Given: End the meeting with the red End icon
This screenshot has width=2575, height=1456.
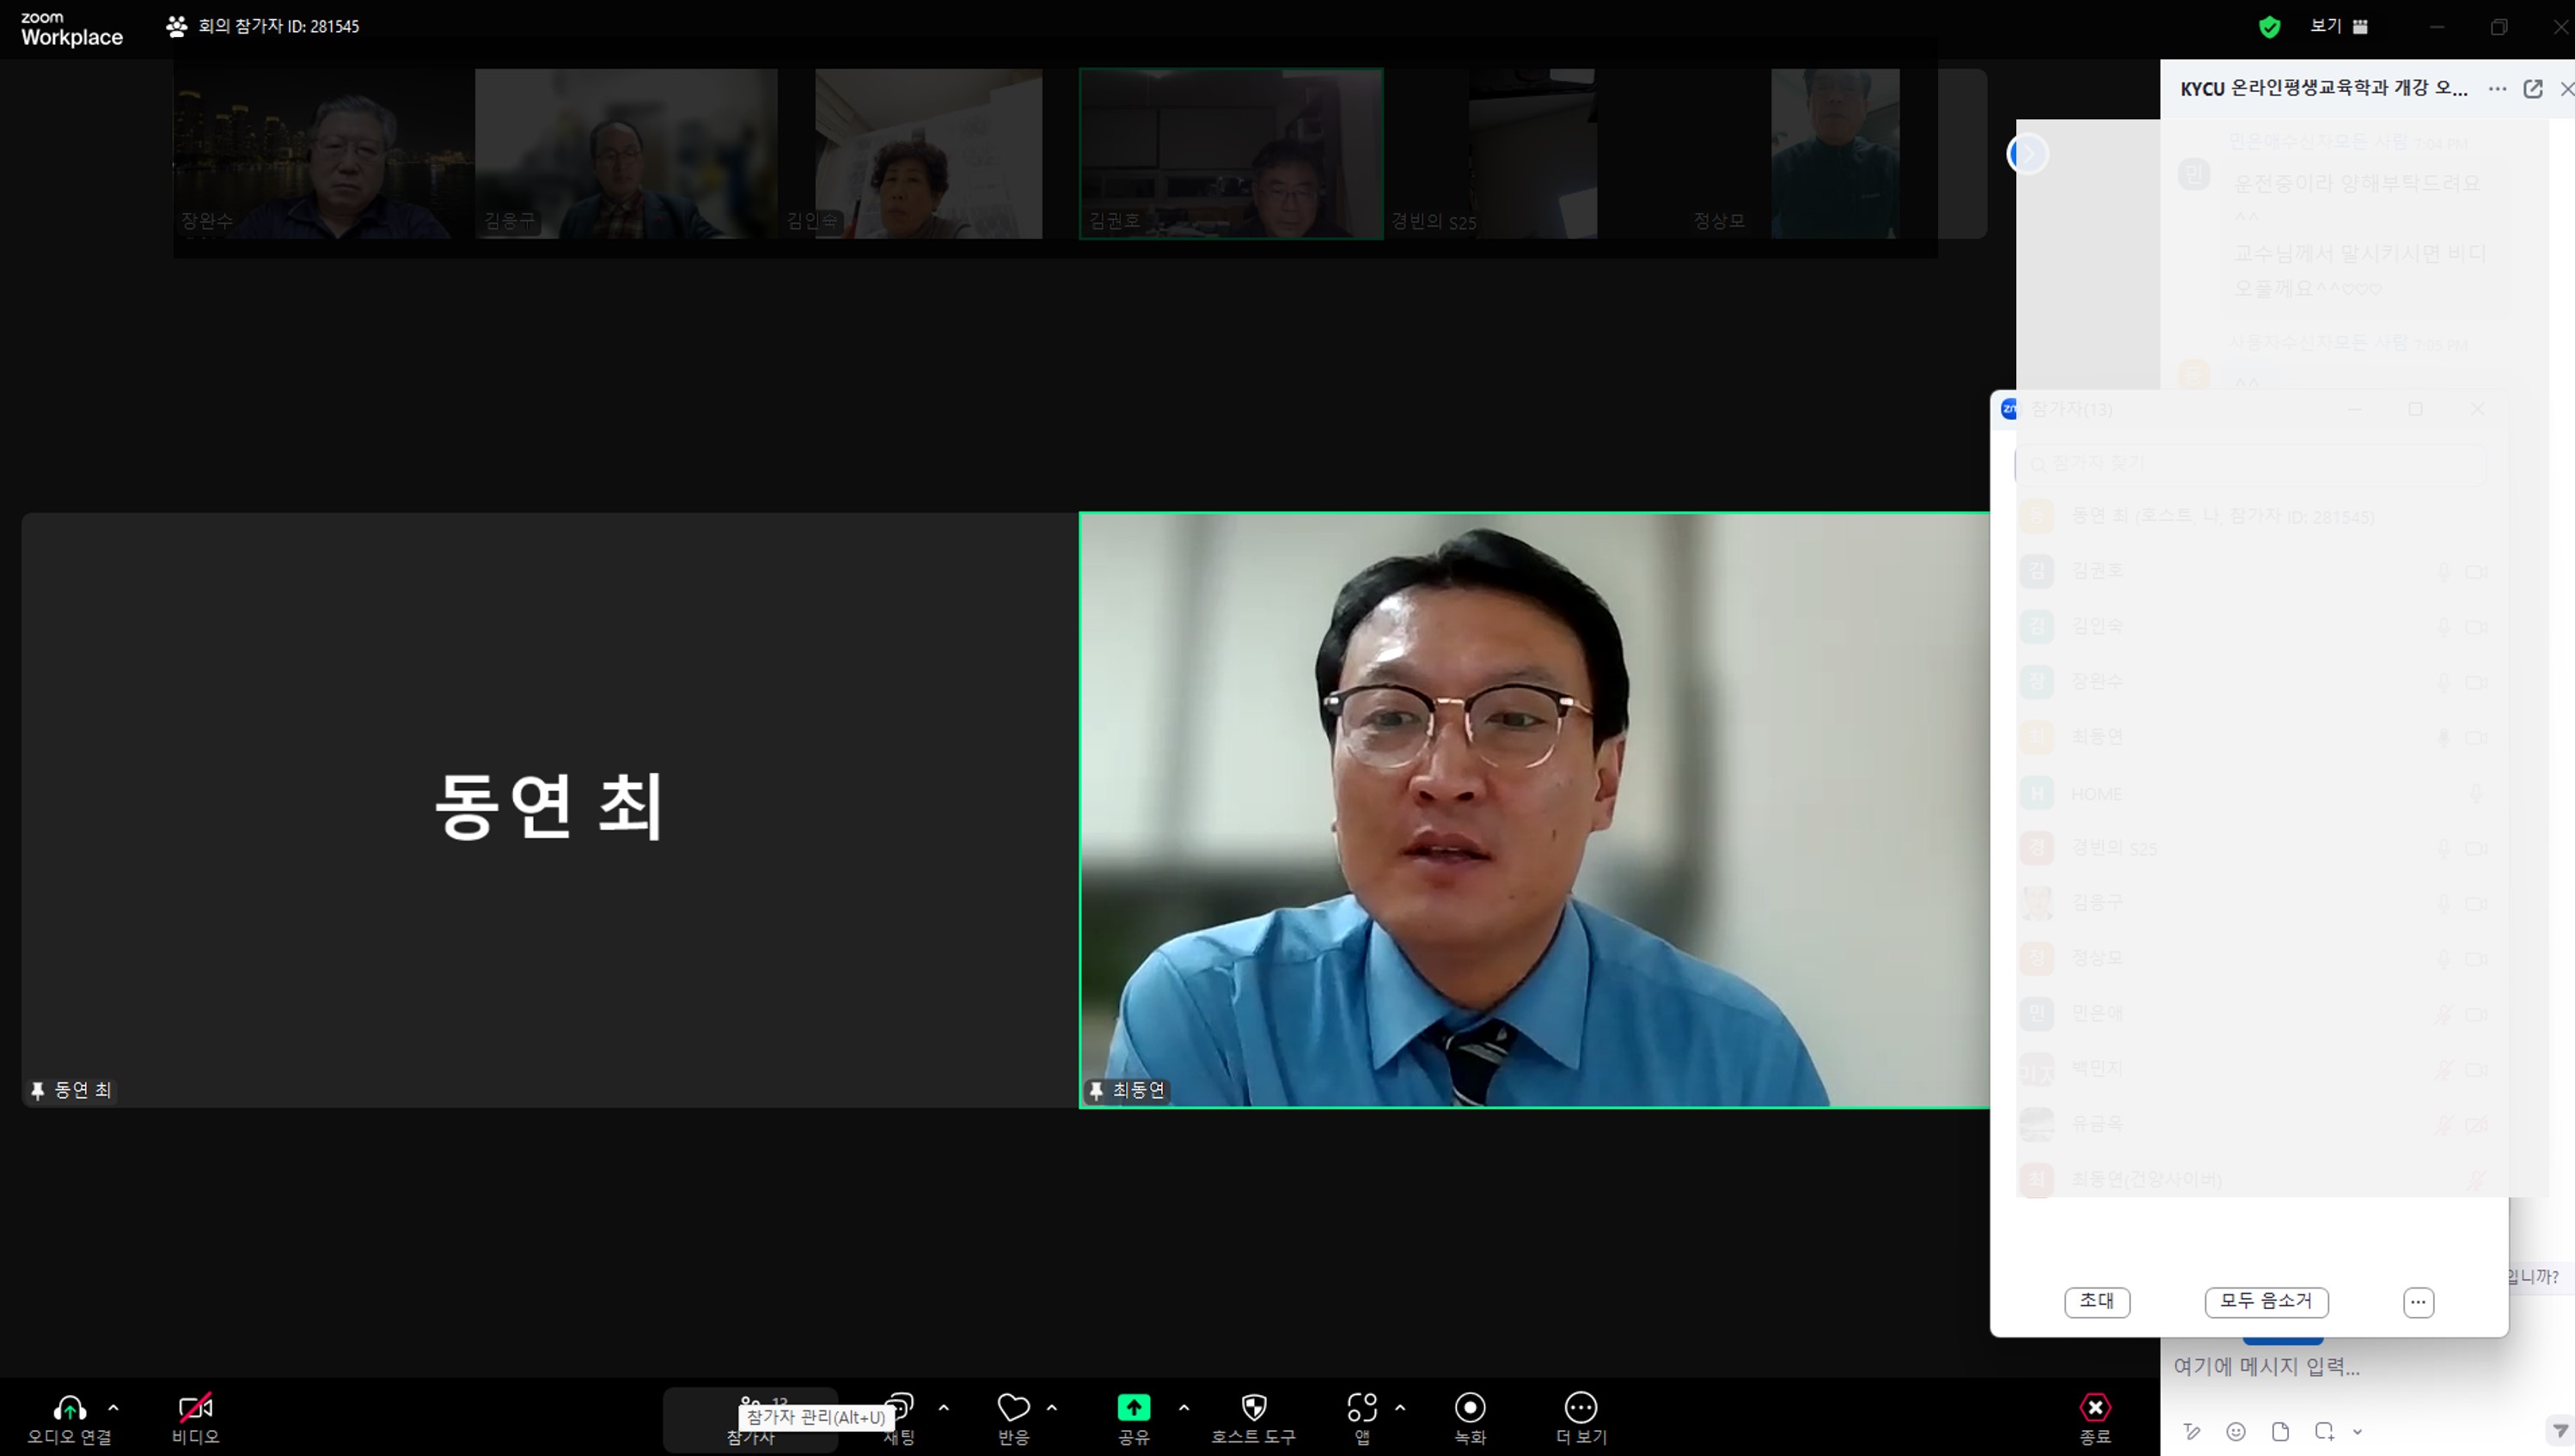Looking at the screenshot, I should (x=2095, y=1408).
